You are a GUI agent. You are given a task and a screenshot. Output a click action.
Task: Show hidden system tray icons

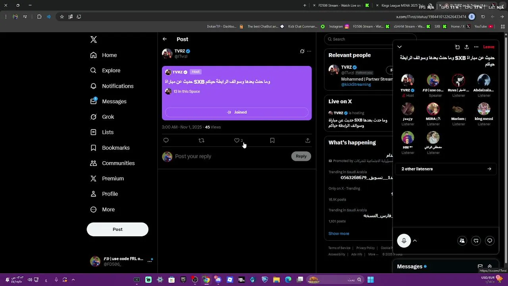click(73, 280)
